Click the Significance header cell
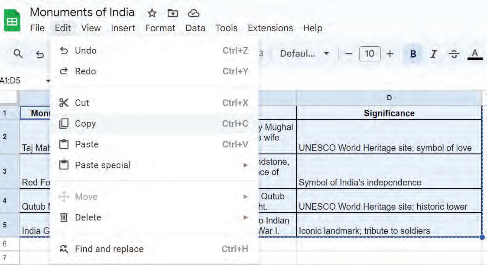Viewport: 487px width, 265px height. (389, 113)
